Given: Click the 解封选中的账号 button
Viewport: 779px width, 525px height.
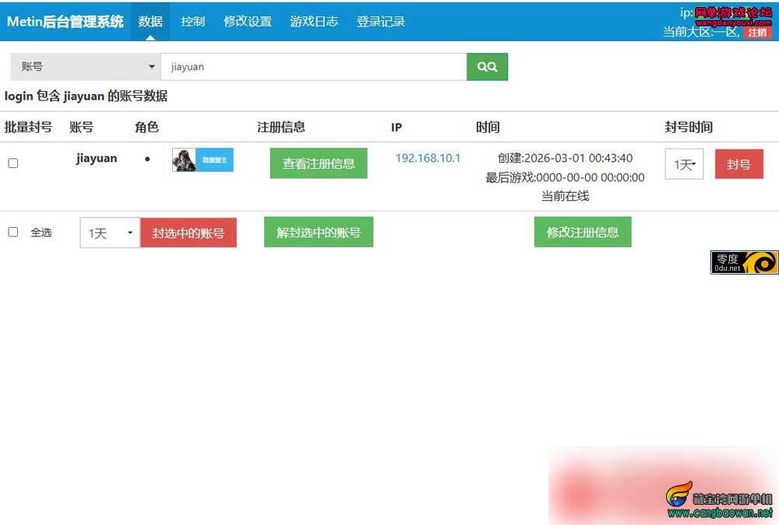Looking at the screenshot, I should pyautogui.click(x=319, y=232).
